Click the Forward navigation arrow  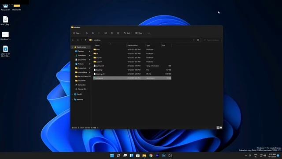pos(78,40)
